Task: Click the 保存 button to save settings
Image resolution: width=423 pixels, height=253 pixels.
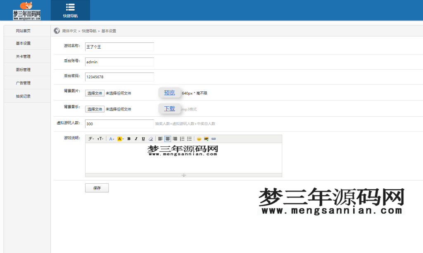Action: (97, 187)
